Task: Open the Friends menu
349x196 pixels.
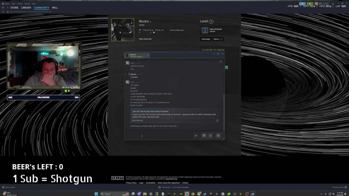Action: [x=20, y=4]
